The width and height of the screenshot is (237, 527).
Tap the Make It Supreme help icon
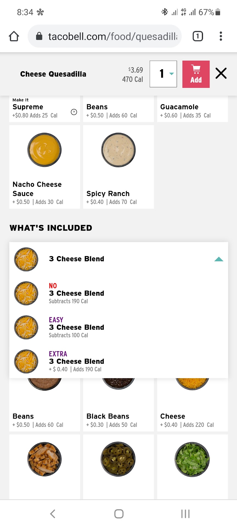click(74, 112)
